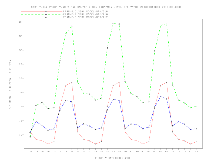Image resolution: width=214 pixels, height=165 pixels.
Task: Click y-axis tick label 15
Action: coord(21,121)
